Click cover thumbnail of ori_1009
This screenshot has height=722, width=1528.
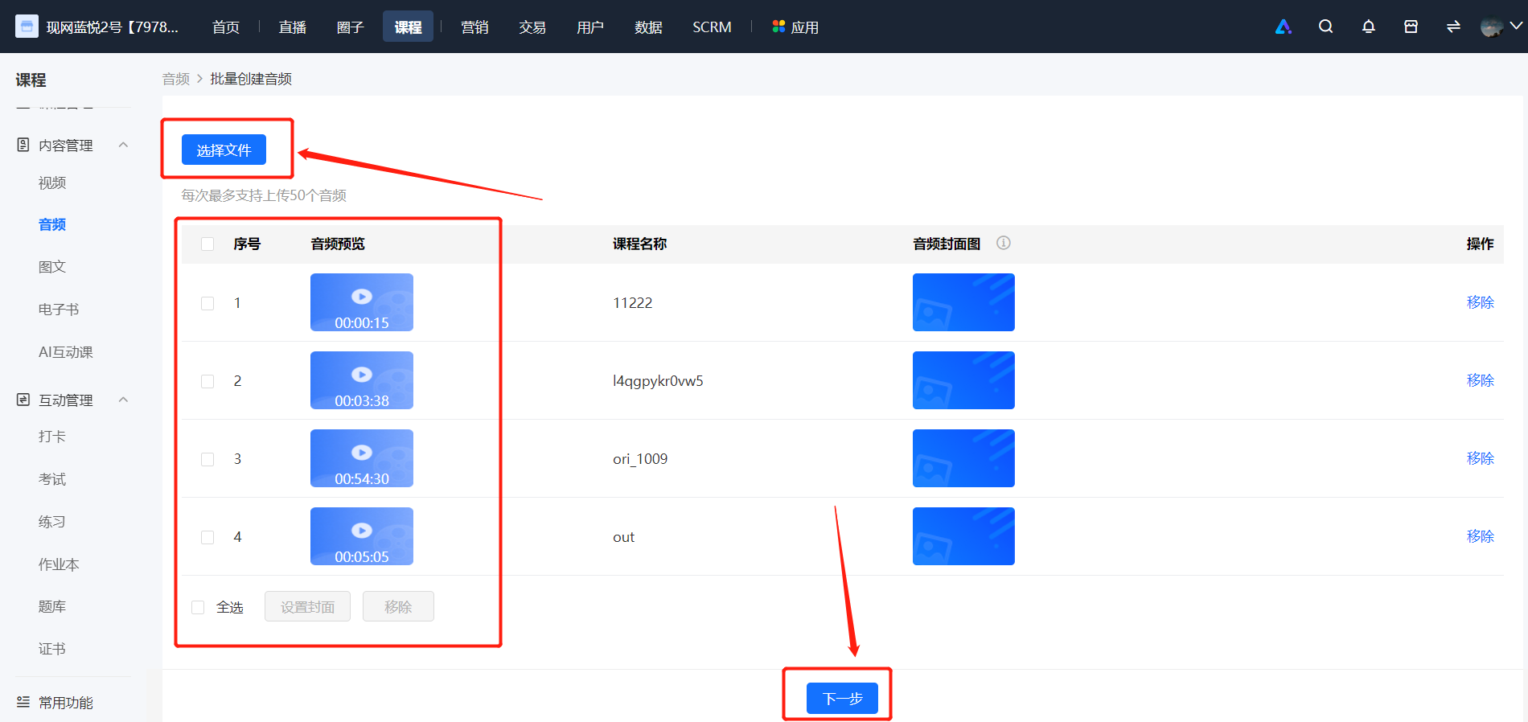click(x=963, y=458)
